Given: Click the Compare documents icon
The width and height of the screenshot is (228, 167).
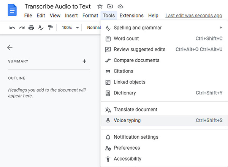Looking at the screenshot, I should click(108, 60).
